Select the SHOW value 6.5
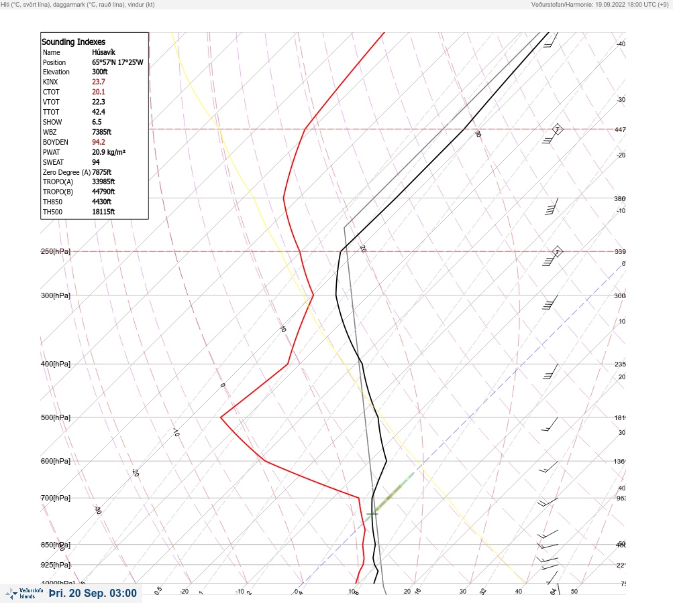The image size is (673, 603). click(x=97, y=122)
